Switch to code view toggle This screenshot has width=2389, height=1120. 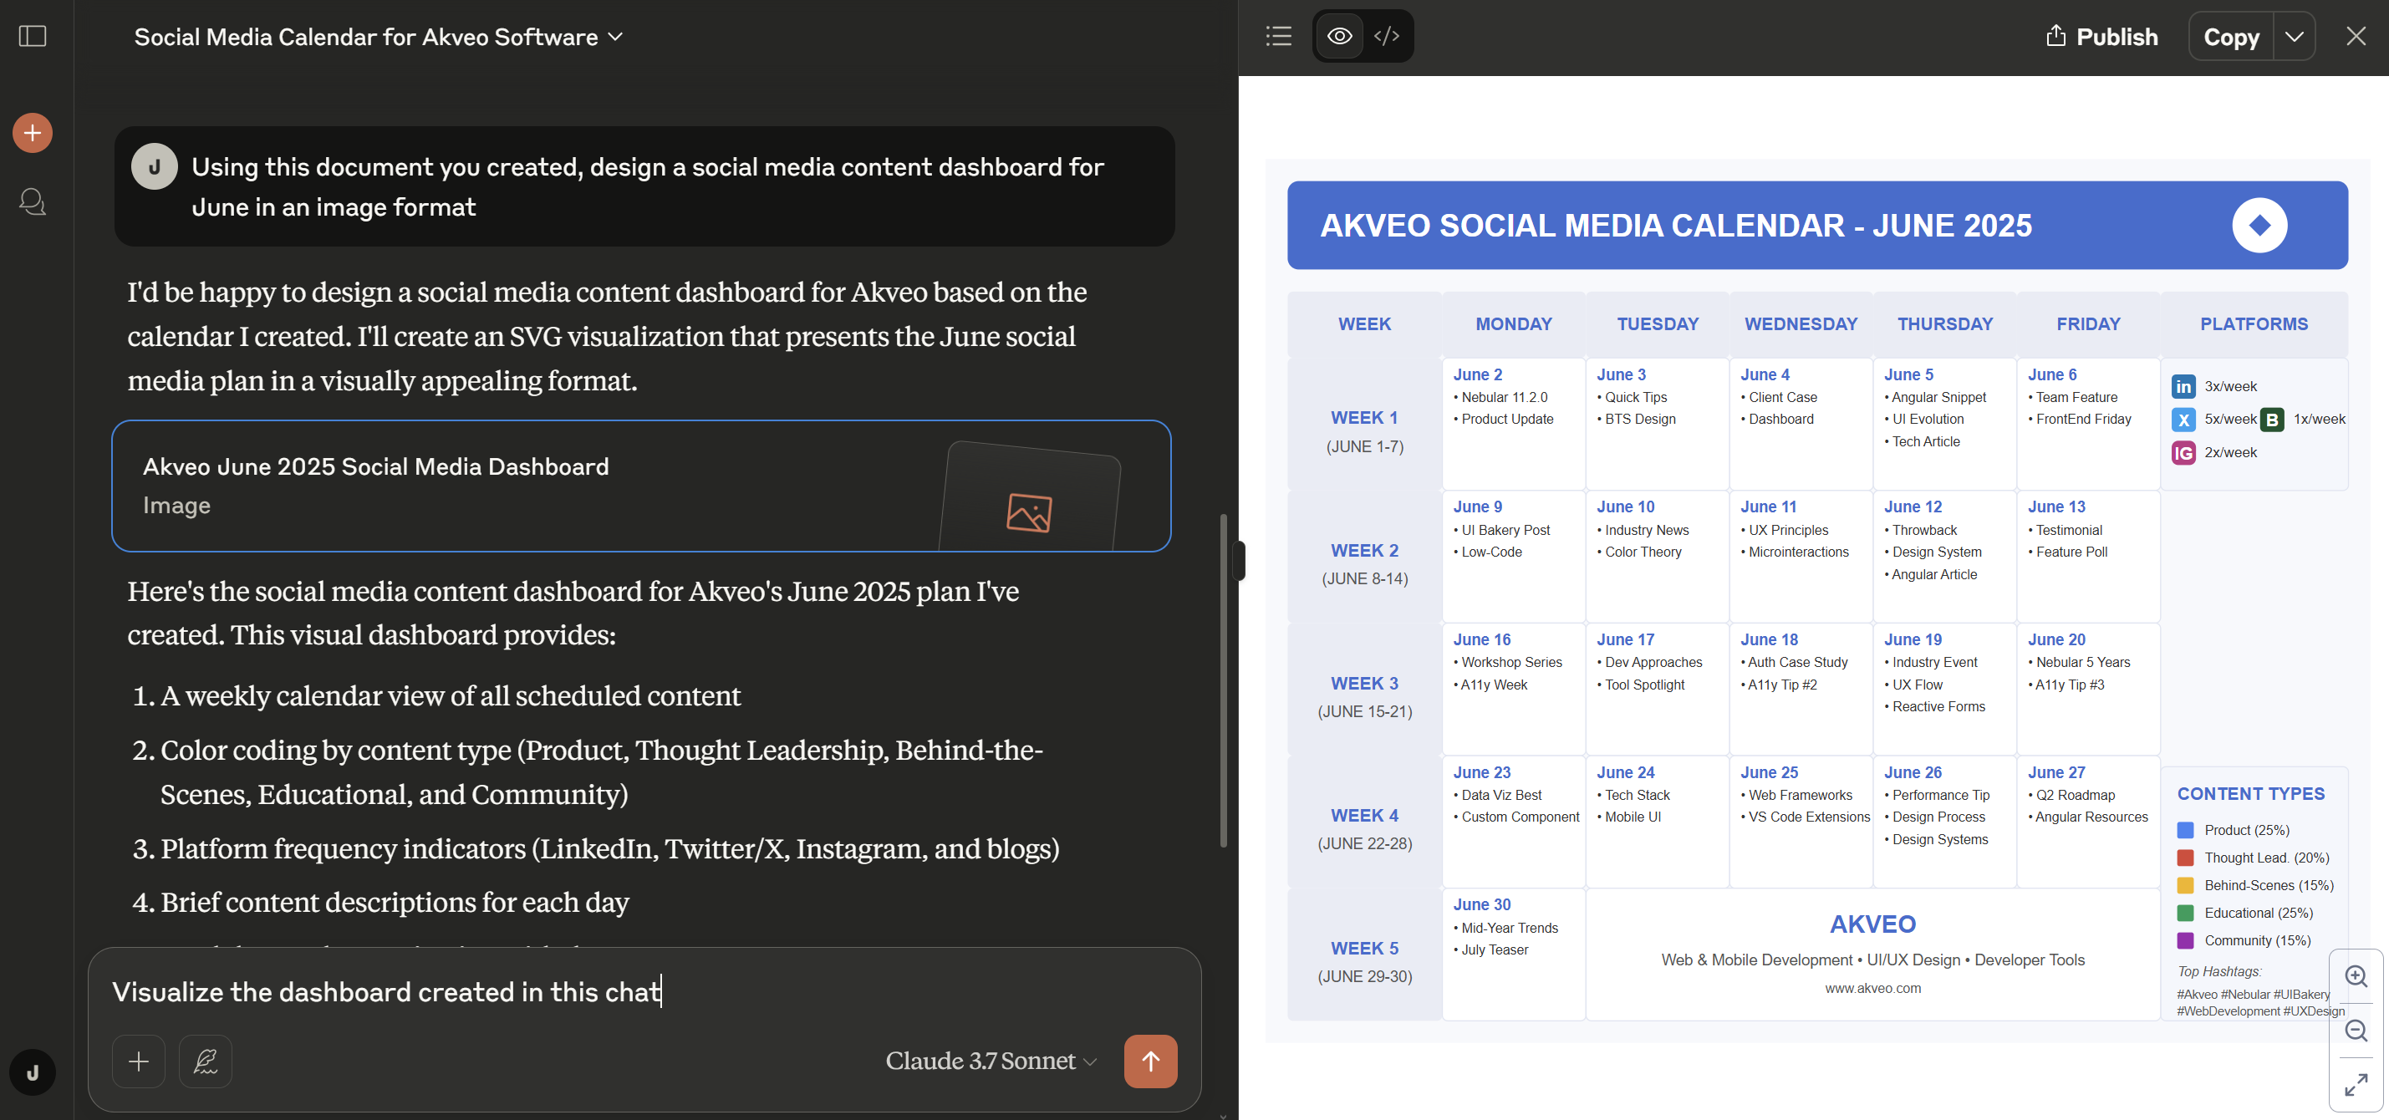click(x=1387, y=36)
